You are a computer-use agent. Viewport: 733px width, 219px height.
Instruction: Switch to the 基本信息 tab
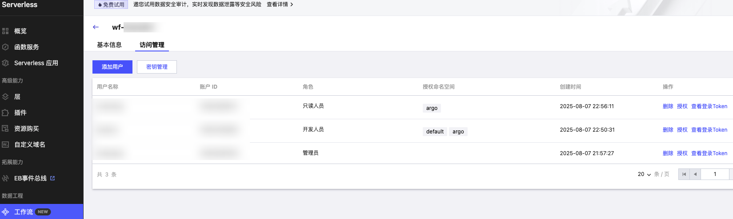point(109,45)
